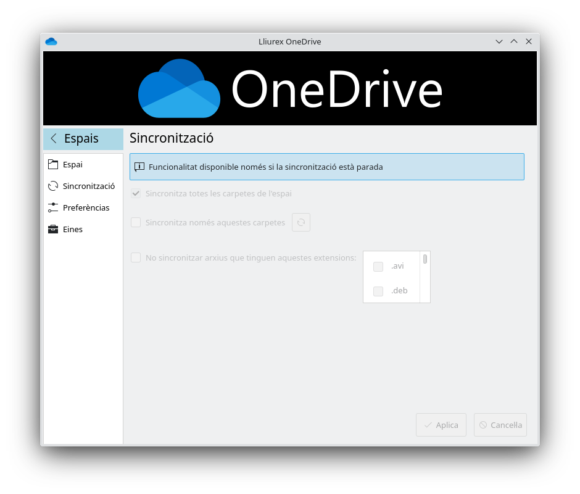The image size is (580, 494).
Task: Toggle Sincronitza totes les carpetes de l'espai
Action: pyautogui.click(x=136, y=193)
